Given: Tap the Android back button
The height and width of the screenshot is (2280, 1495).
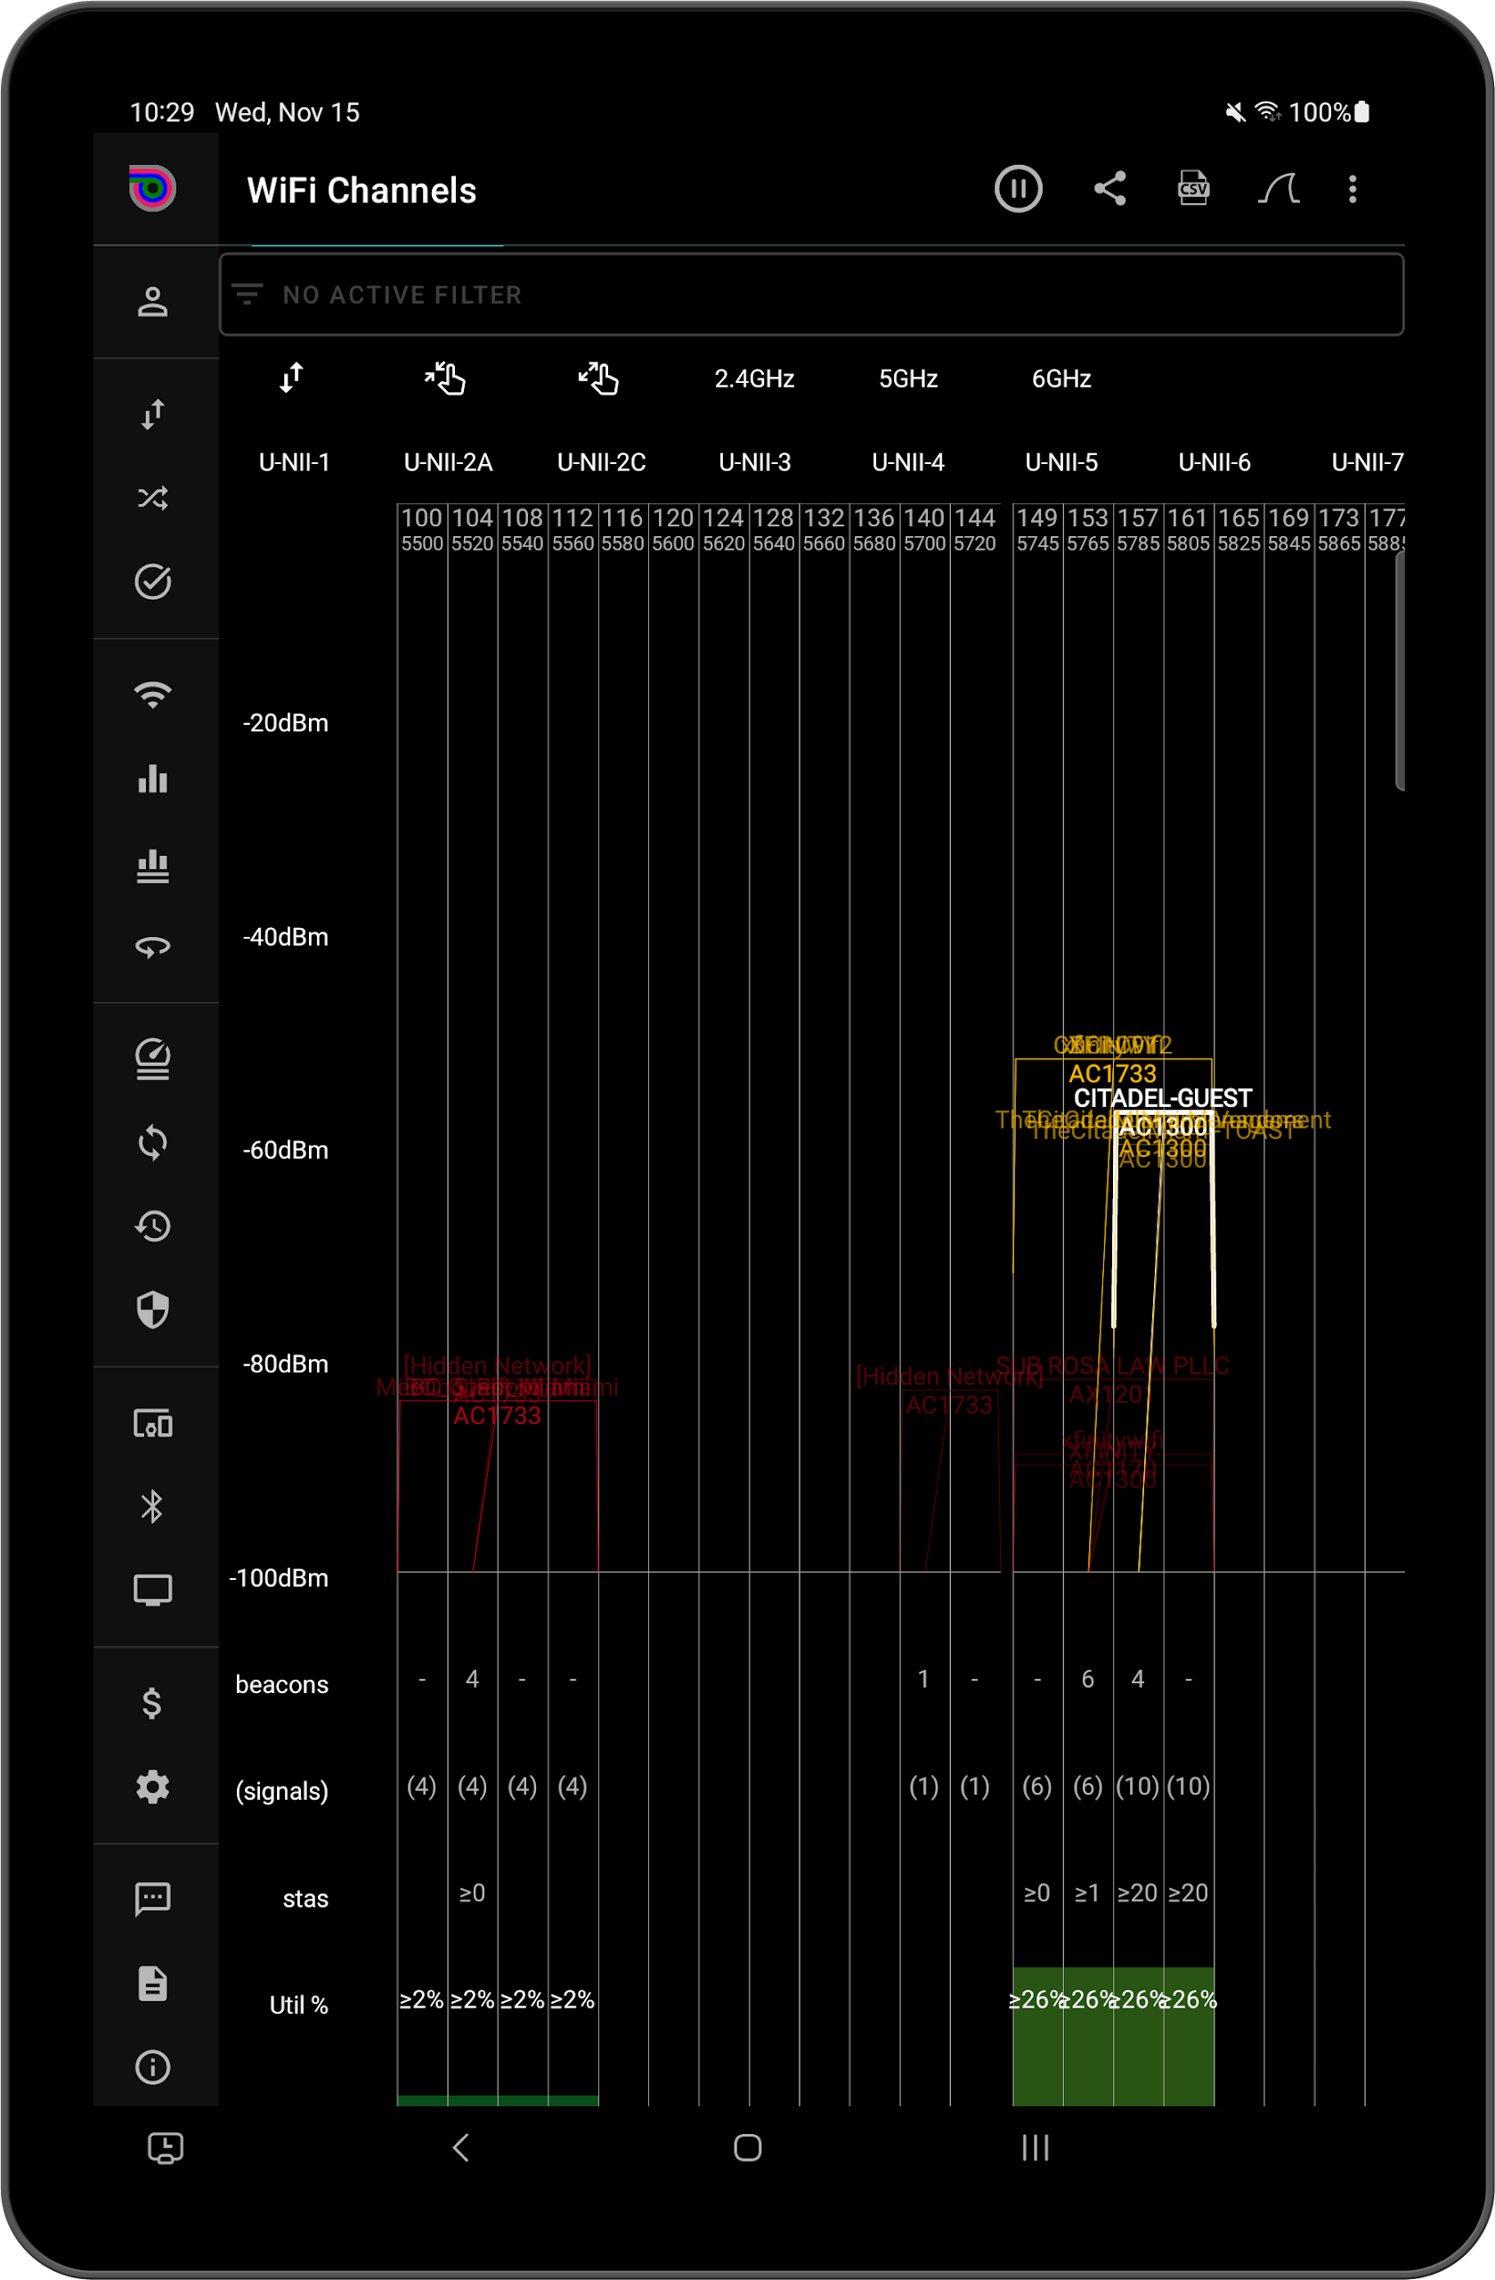Looking at the screenshot, I should click(x=460, y=2148).
